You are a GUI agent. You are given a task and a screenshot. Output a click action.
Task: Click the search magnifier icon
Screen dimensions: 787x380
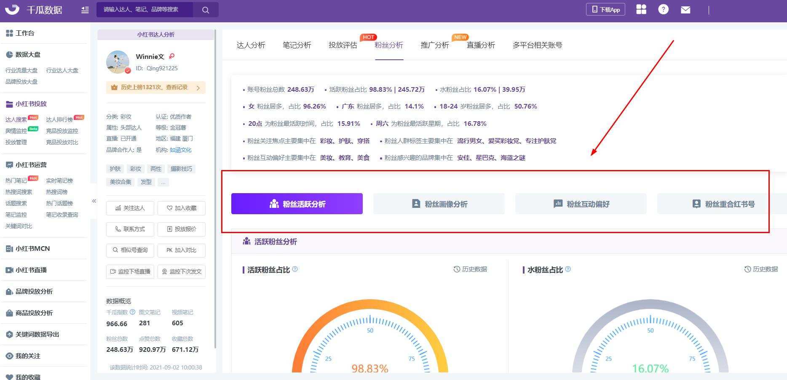[x=206, y=10]
